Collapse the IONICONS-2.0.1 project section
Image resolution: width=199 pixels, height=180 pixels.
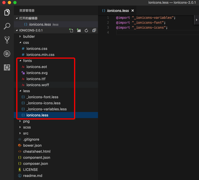[31, 30]
